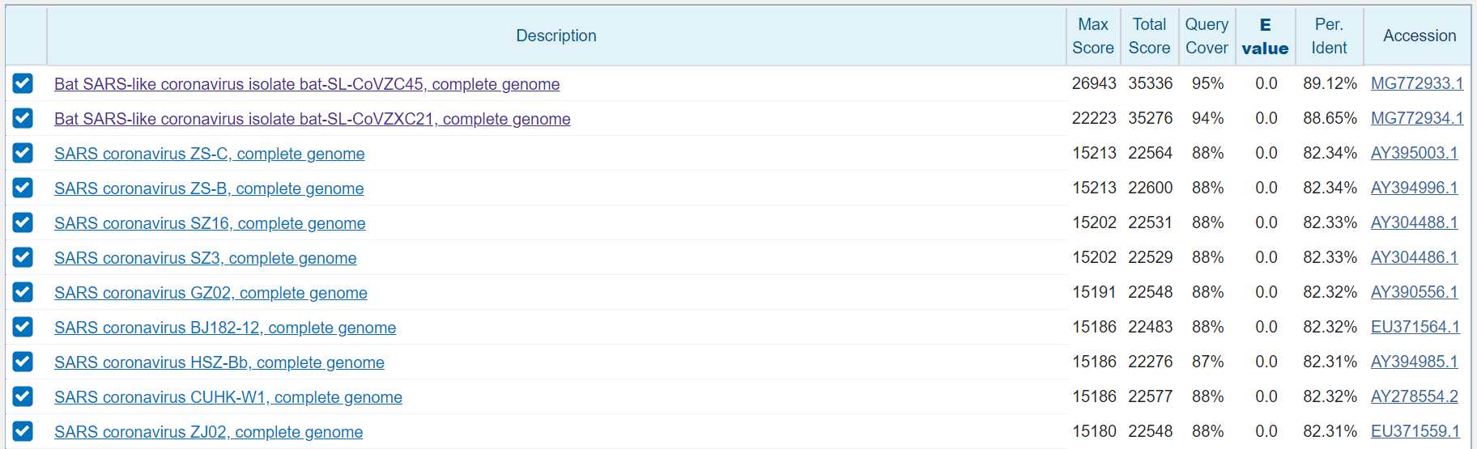The image size is (1477, 449).
Task: View SARS coronavirus BJ182-12 complete genome
Action: (x=225, y=328)
